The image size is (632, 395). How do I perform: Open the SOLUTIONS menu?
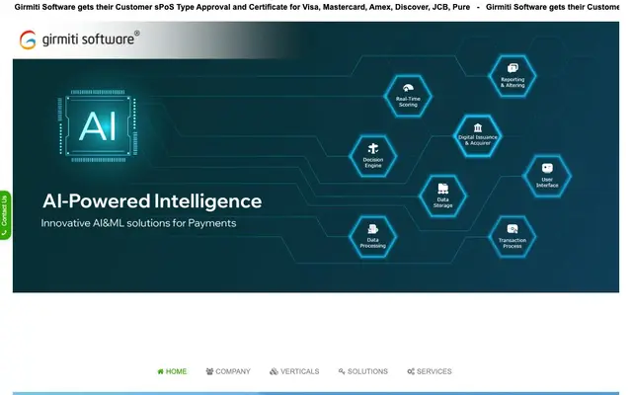coord(362,371)
